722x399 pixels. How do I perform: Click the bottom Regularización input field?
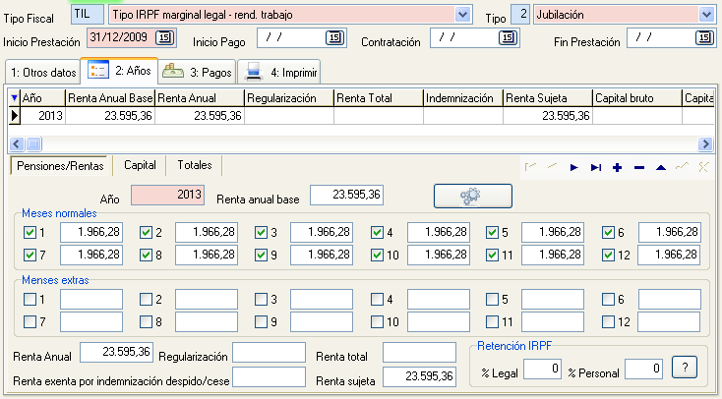269,353
